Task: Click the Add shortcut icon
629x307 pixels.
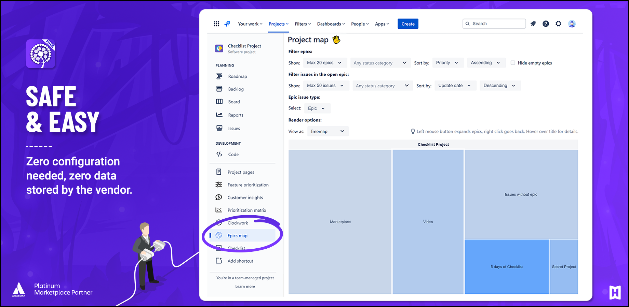Action: tap(219, 261)
